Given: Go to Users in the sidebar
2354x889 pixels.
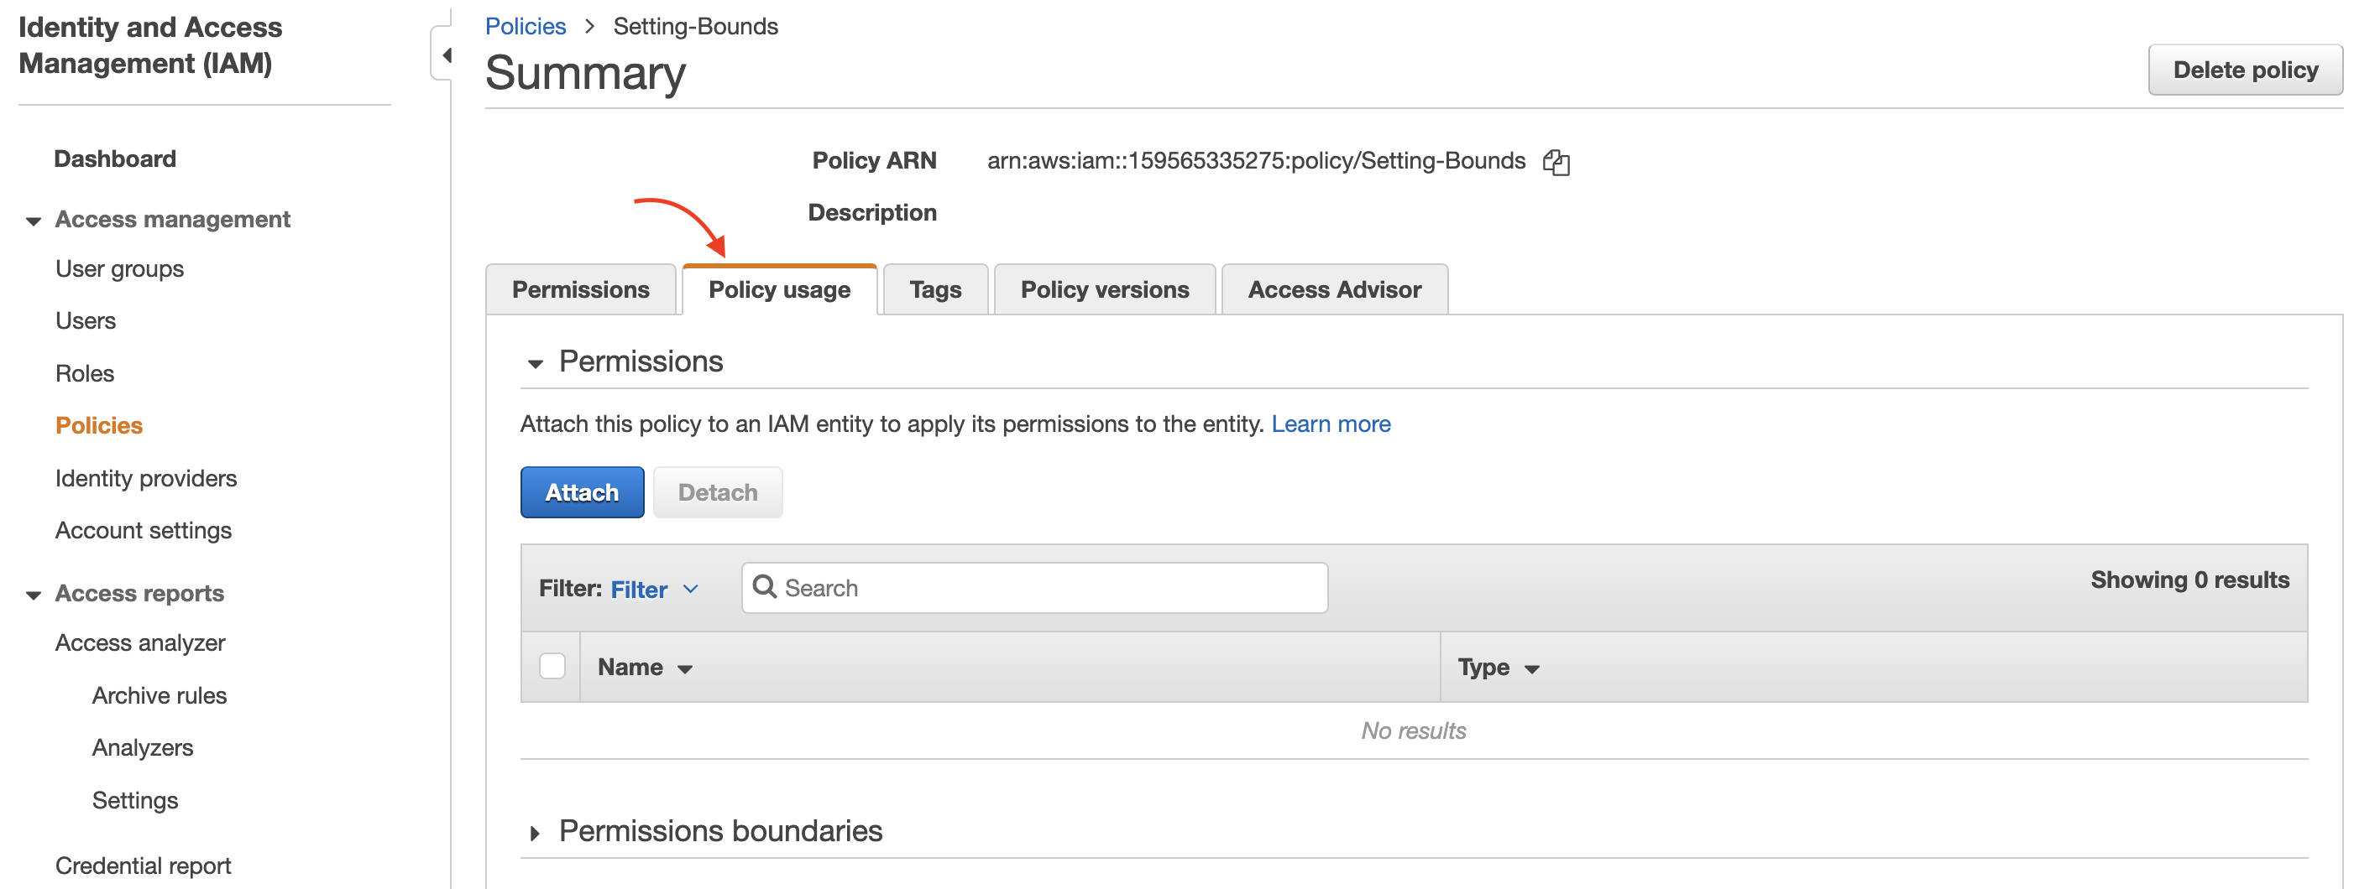Looking at the screenshot, I should click(86, 320).
